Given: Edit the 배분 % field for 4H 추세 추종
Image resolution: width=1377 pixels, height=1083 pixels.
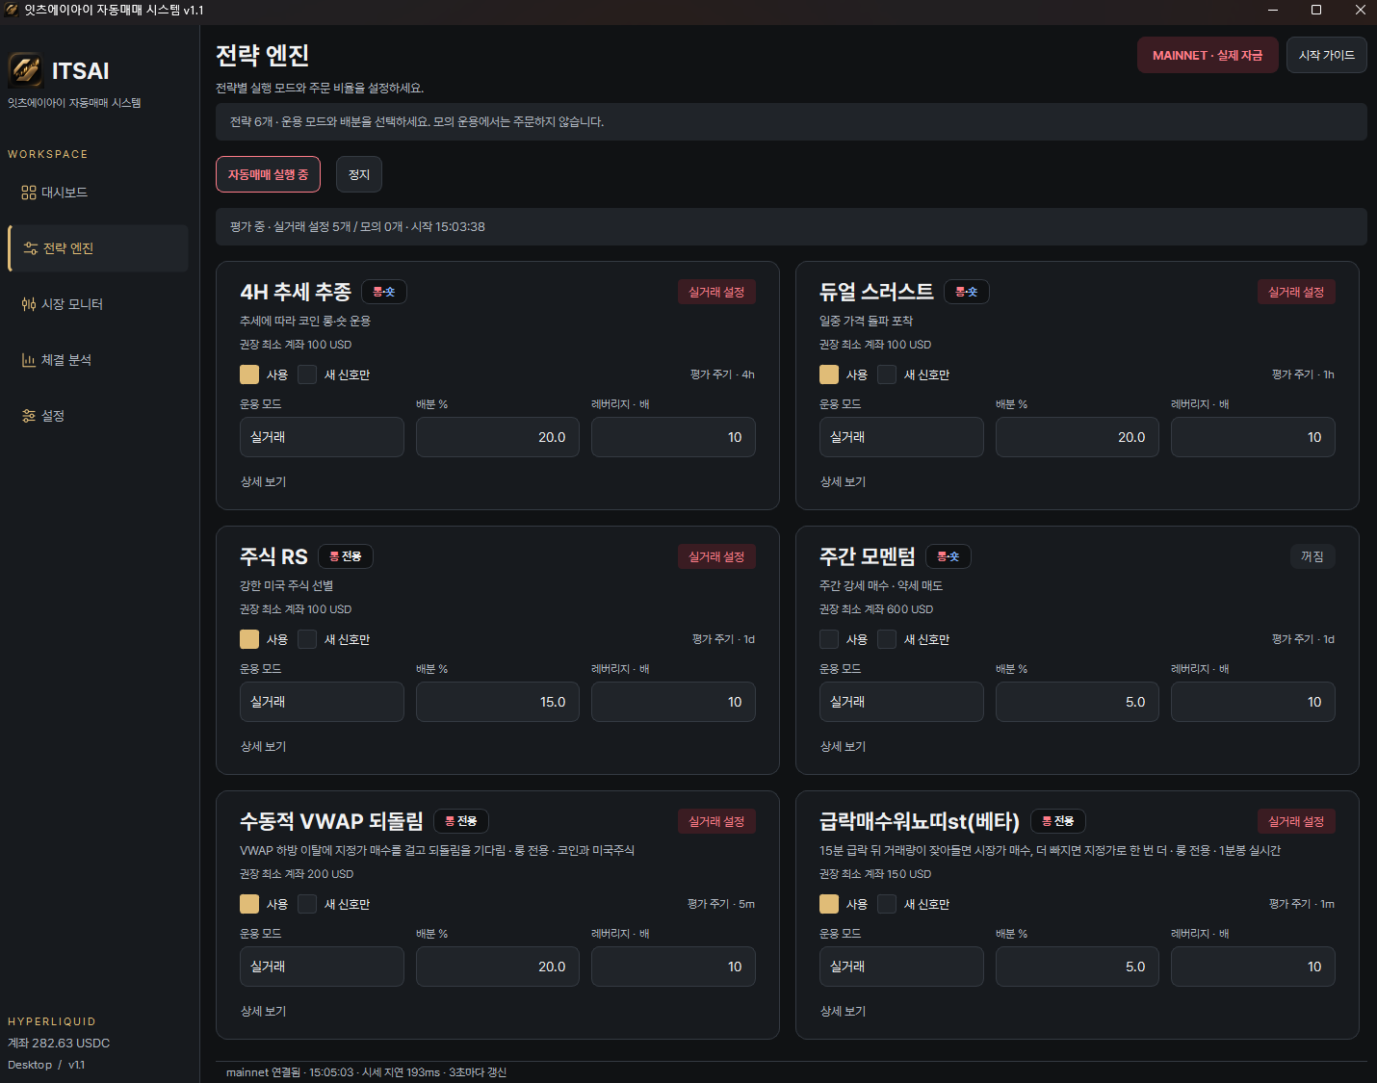Looking at the screenshot, I should (498, 437).
